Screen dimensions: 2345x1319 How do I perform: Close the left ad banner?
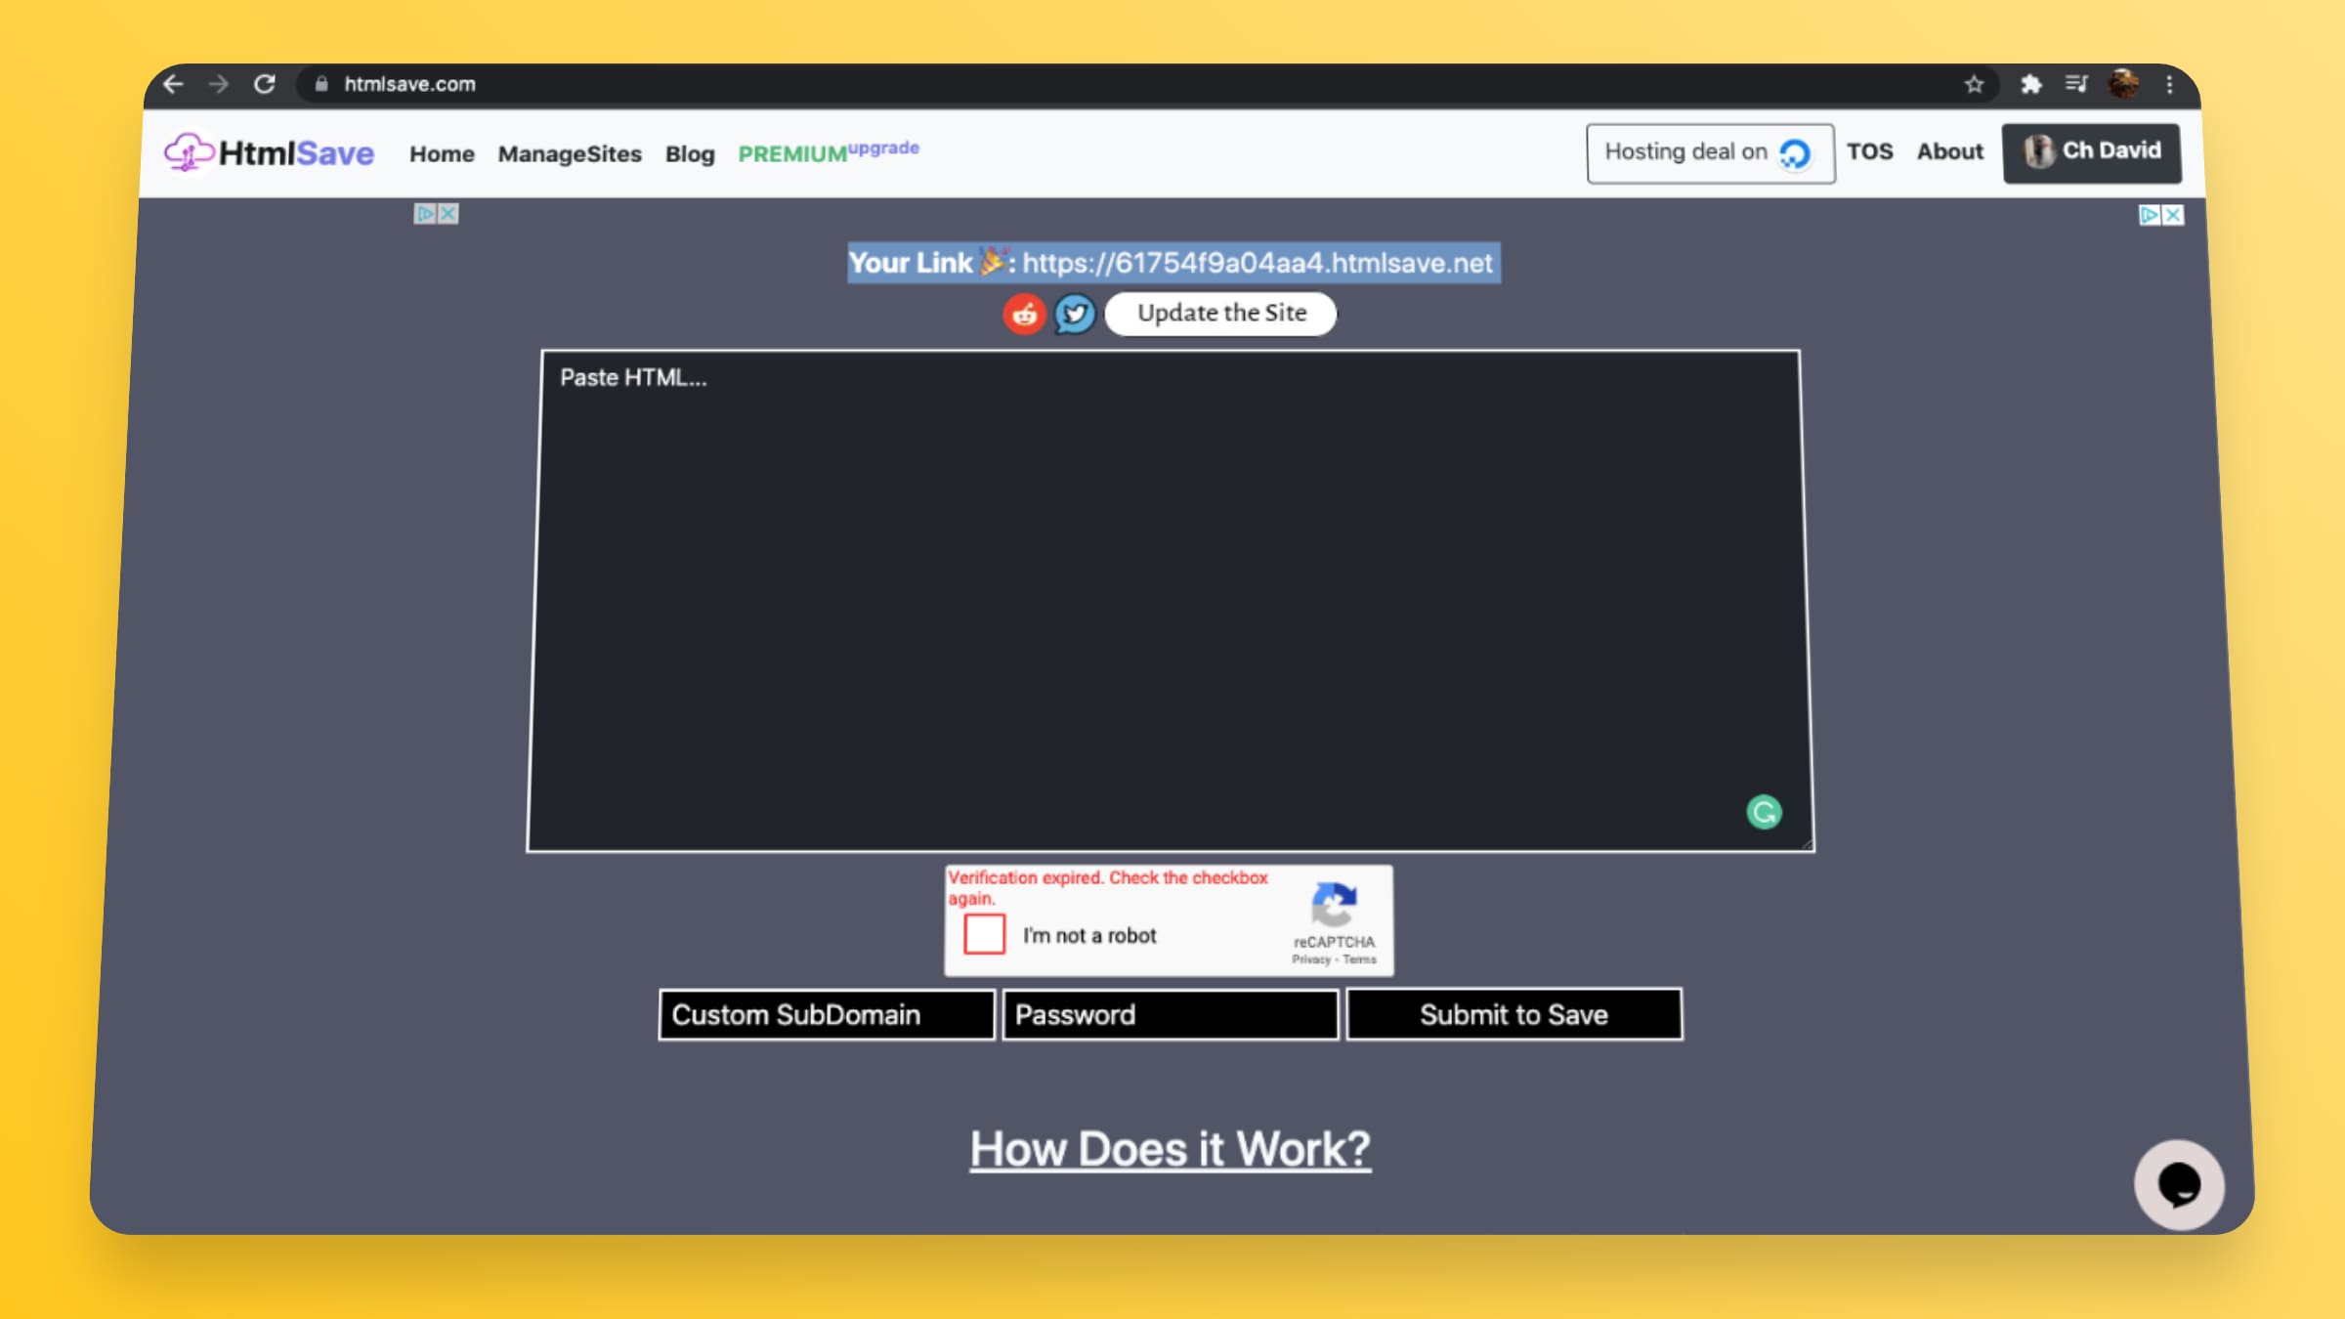[448, 214]
